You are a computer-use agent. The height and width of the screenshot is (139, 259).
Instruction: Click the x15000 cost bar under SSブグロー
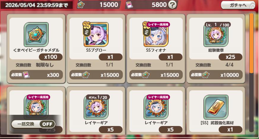point(96,75)
